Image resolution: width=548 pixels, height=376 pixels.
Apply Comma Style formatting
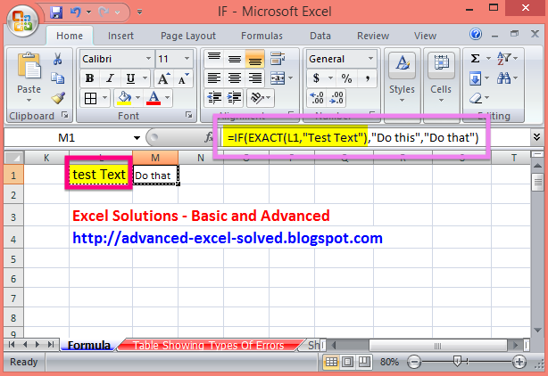click(367, 78)
